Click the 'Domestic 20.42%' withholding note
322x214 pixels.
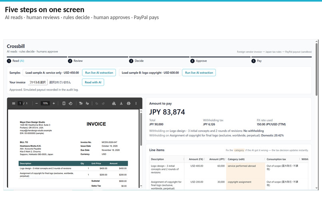click(272, 135)
